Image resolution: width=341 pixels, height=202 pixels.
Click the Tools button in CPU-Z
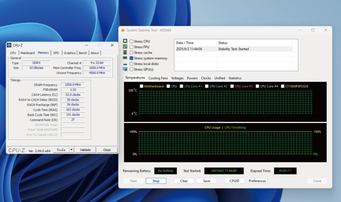pos(61,150)
